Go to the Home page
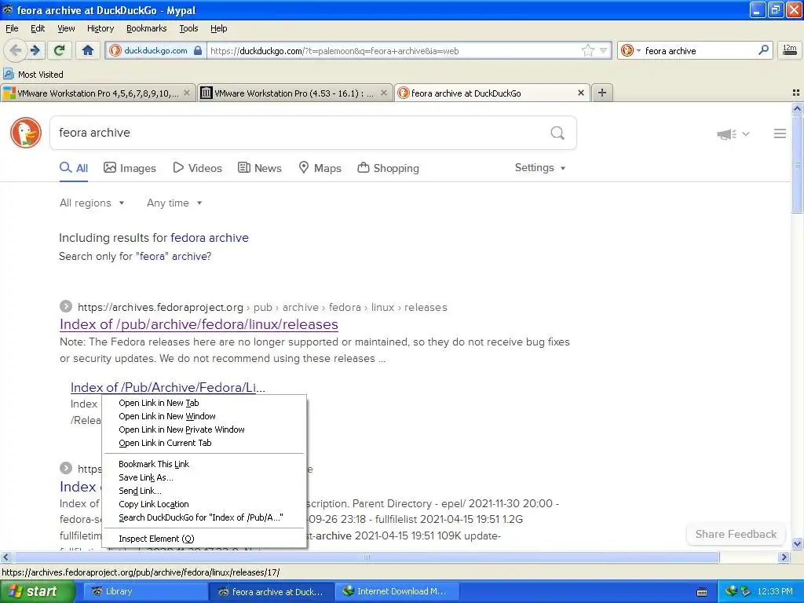The width and height of the screenshot is (804, 603). (88, 50)
